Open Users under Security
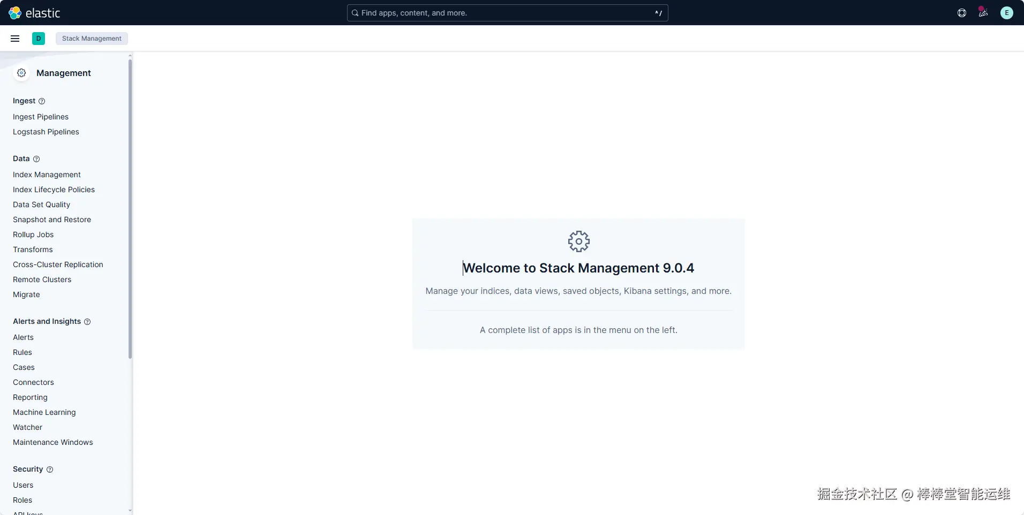Viewport: 1024px width, 515px height. 23,485
